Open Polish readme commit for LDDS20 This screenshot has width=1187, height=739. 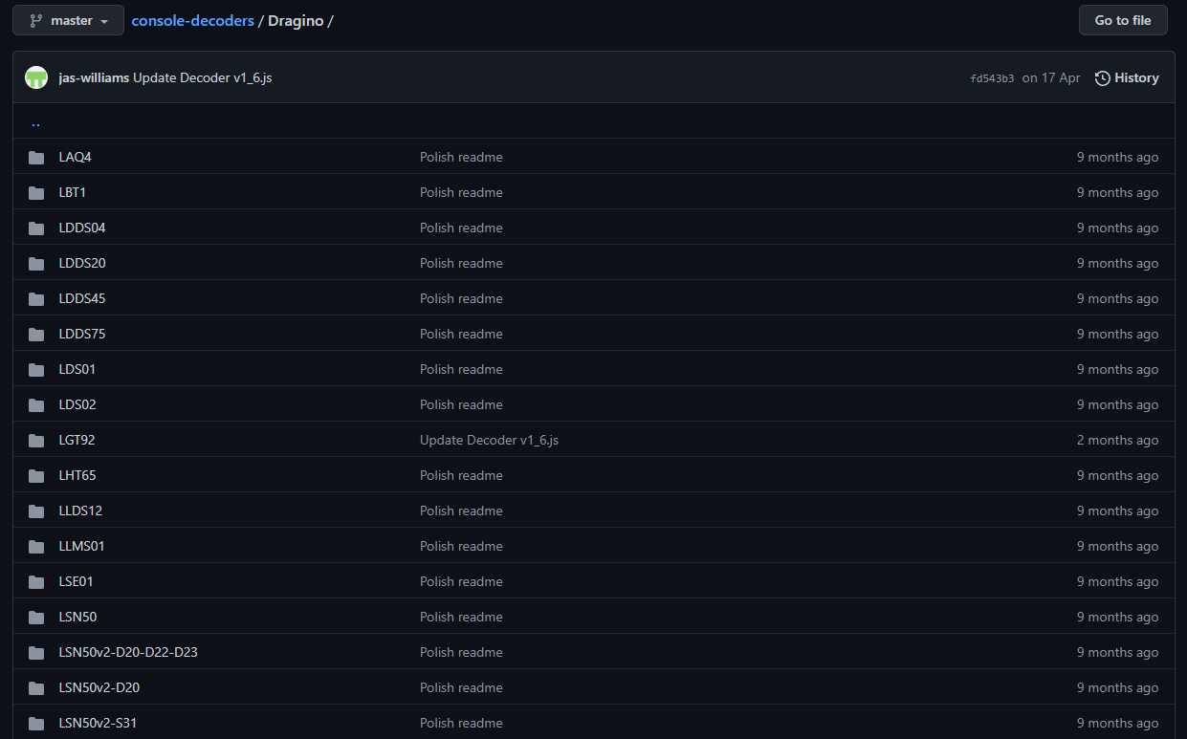[x=461, y=263]
